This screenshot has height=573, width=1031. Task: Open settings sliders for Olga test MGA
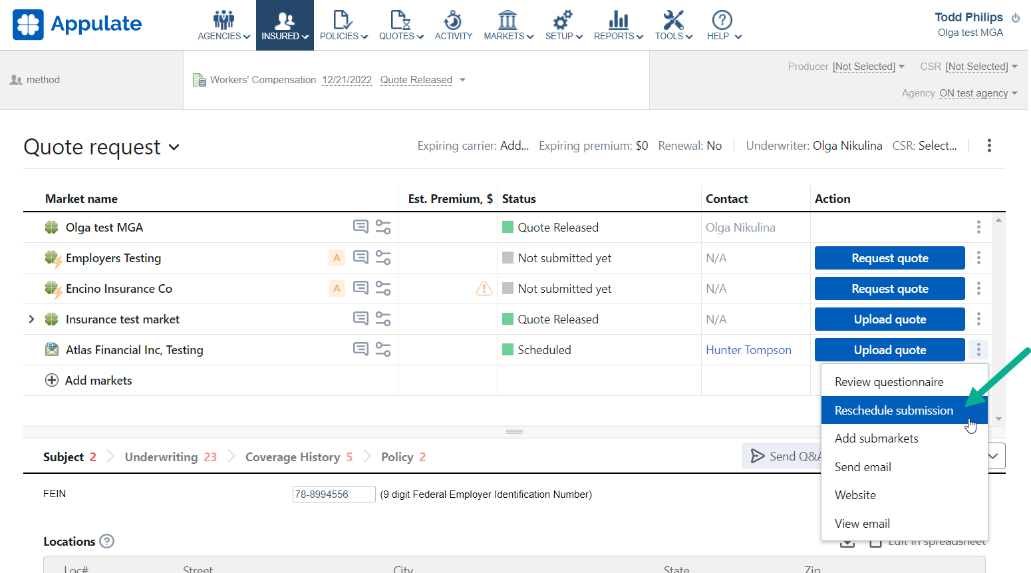pyautogui.click(x=383, y=227)
